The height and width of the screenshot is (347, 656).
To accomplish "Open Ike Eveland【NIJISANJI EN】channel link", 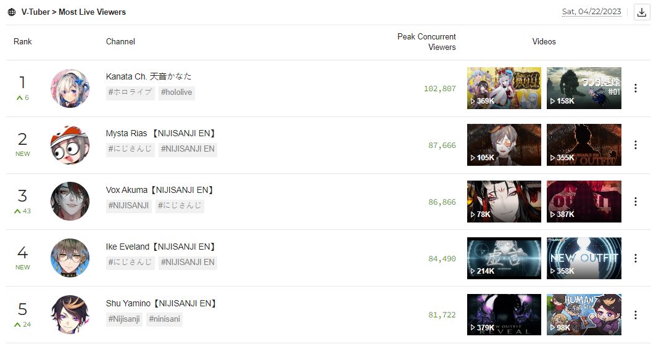I will click(161, 247).
